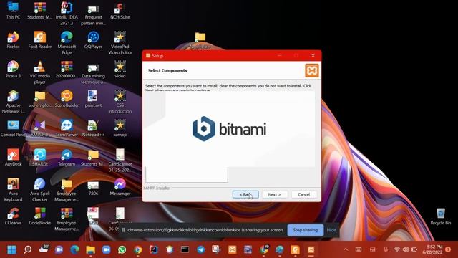The height and width of the screenshot is (258, 458).
Task: Open volume control in system tray
Action: 406,249
